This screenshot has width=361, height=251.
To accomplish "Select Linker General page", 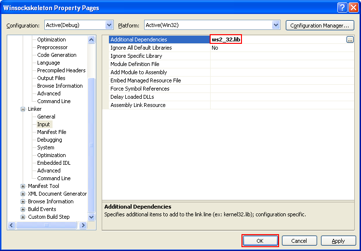I will pos(46,117).
